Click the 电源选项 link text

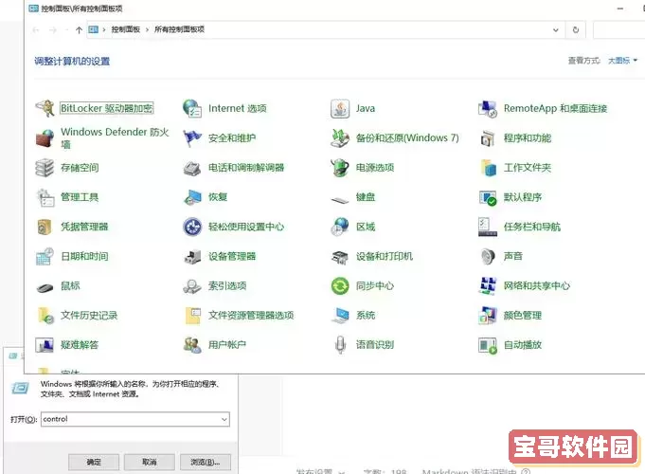tap(375, 168)
